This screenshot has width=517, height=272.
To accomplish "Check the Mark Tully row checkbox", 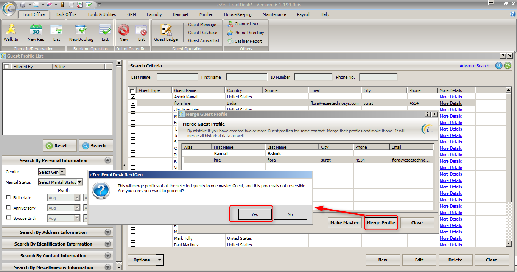I will point(133,238).
